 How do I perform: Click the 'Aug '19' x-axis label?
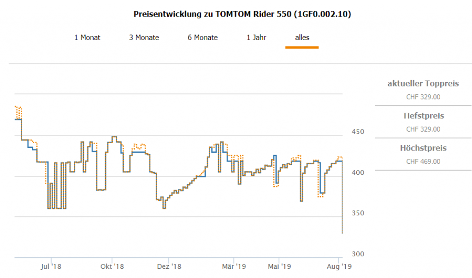(340, 266)
